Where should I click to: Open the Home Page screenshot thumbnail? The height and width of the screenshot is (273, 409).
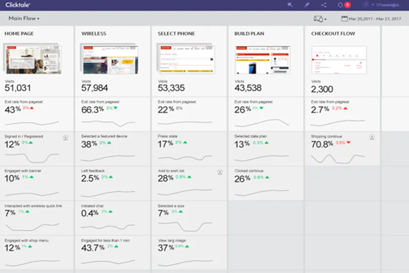[x=33, y=59]
